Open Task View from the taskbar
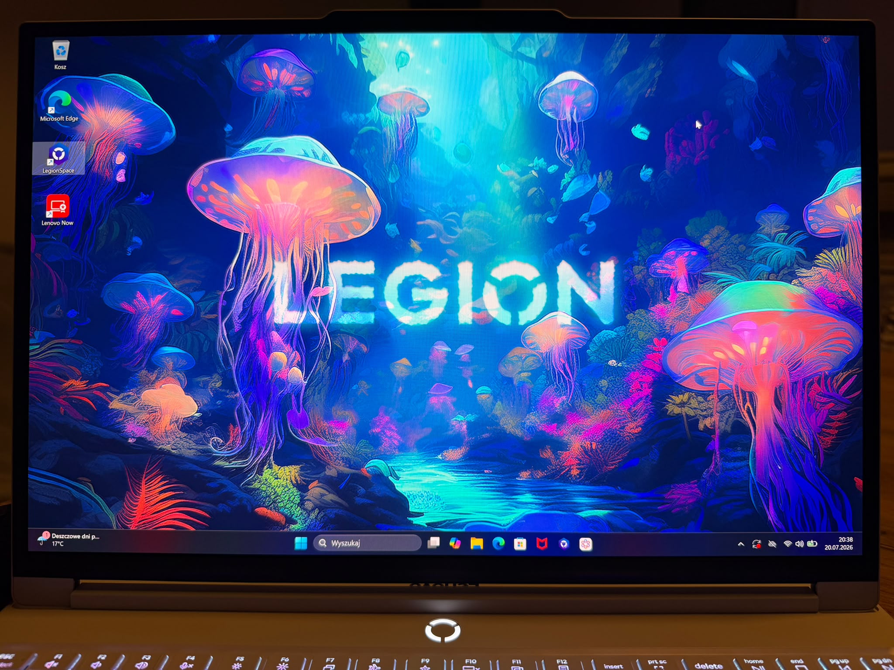Image resolution: width=894 pixels, height=670 pixels. (x=433, y=543)
